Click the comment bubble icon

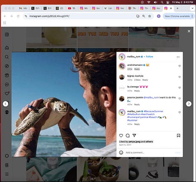click(x=128, y=136)
